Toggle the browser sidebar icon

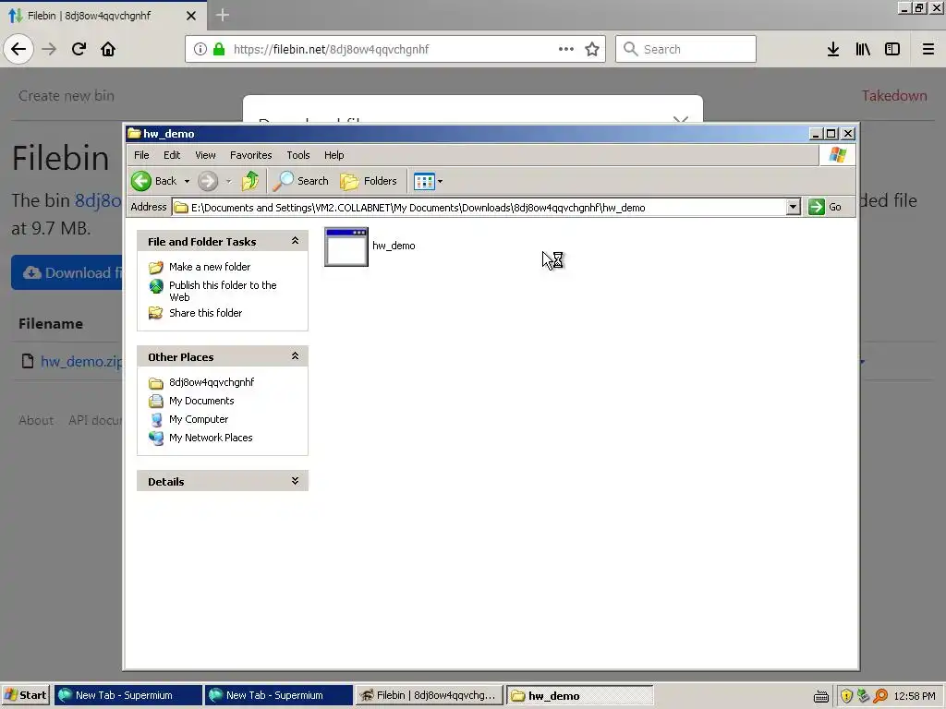[892, 49]
